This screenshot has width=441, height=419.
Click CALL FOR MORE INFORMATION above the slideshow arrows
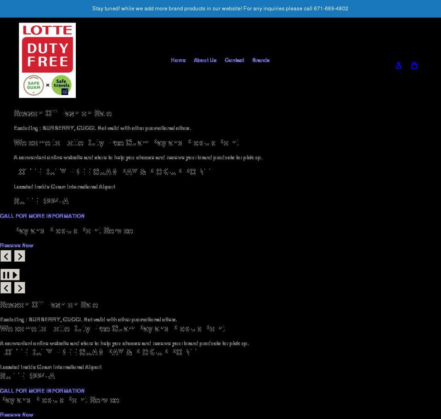[x=42, y=216]
